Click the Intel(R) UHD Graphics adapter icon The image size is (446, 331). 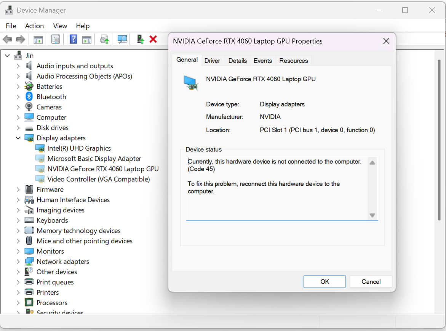click(x=40, y=148)
